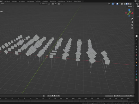Open the Object menu in viewport header

(x=3, y=4)
